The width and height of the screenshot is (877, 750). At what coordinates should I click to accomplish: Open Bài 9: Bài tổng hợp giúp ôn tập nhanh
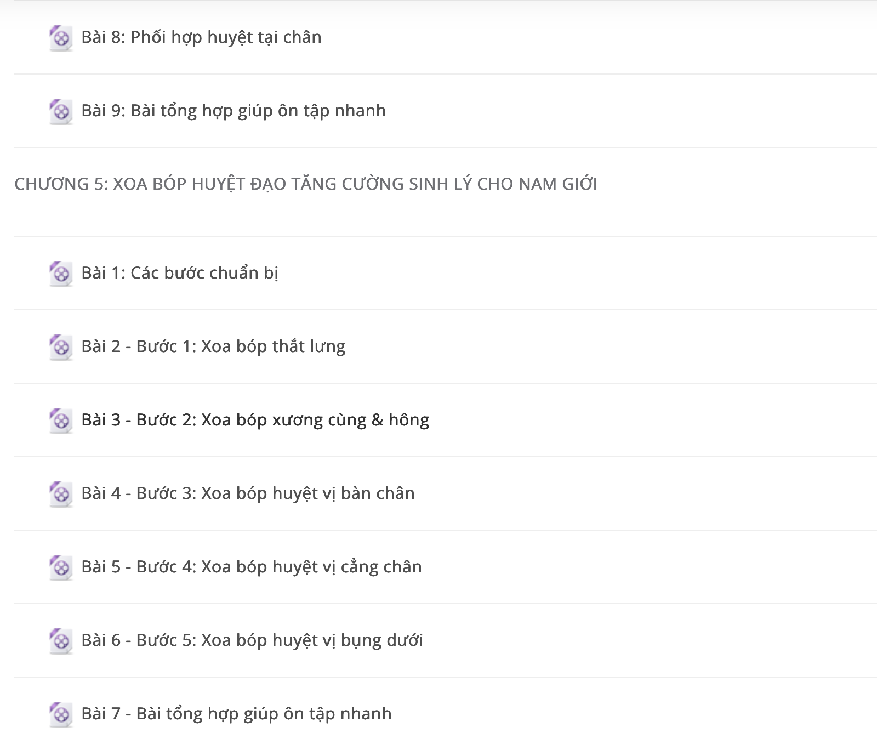point(234,111)
